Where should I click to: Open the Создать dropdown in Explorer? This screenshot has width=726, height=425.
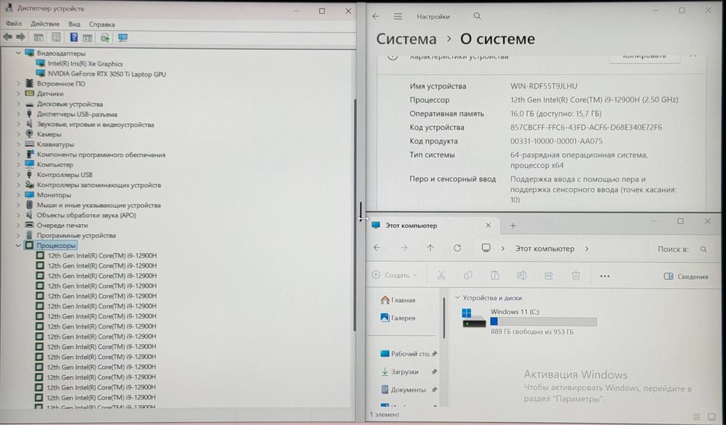(x=394, y=275)
